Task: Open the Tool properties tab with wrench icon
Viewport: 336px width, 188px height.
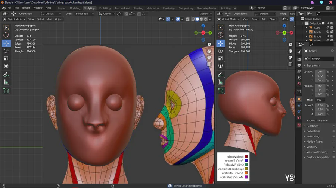Action: click(299, 52)
